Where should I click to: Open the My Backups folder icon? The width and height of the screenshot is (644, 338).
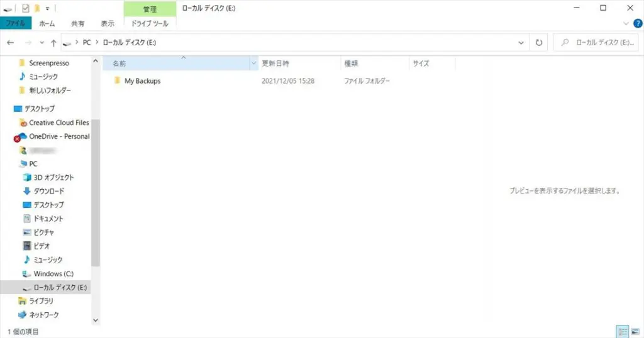pyautogui.click(x=117, y=81)
